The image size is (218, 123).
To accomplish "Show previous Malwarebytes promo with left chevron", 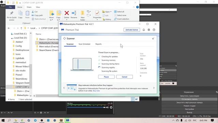I will pyautogui.click(x=64, y=88).
